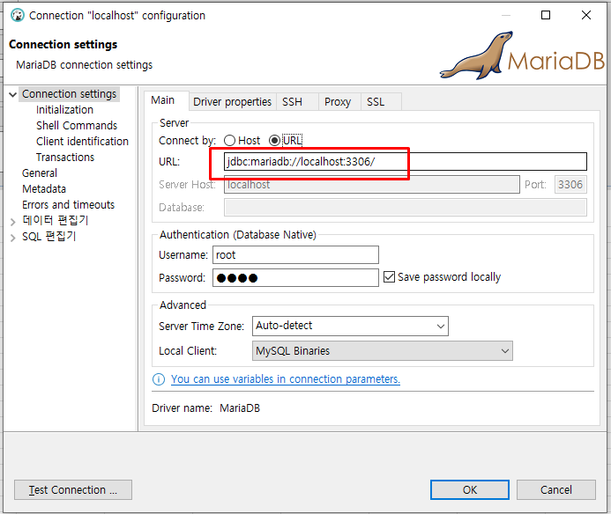The height and width of the screenshot is (514, 611).
Task: Click the DBeaver icon in title bar
Action: click(17, 15)
